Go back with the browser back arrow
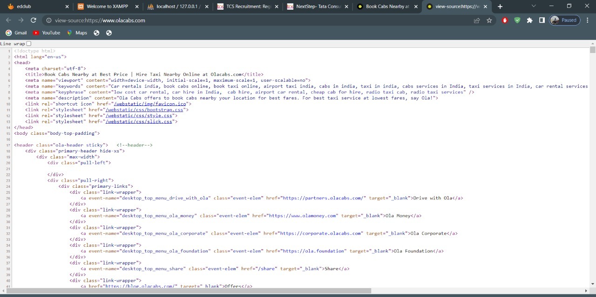Image resolution: width=596 pixels, height=297 pixels. click(8, 20)
